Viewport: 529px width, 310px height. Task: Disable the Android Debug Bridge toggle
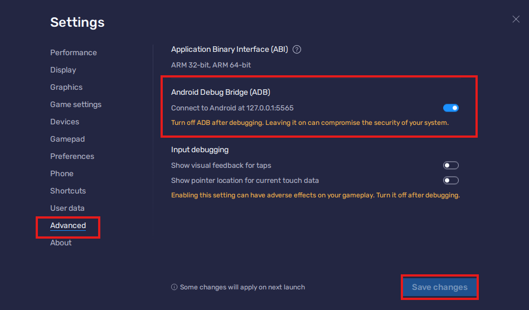click(450, 108)
